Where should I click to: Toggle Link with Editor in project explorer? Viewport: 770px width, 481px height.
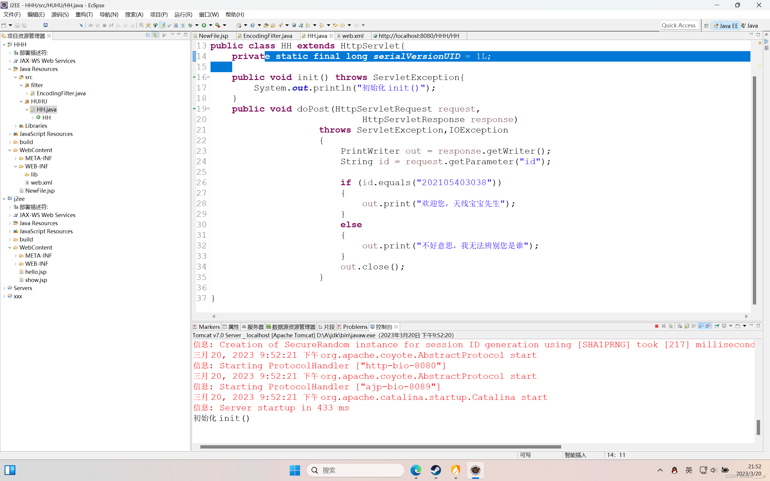click(x=155, y=35)
